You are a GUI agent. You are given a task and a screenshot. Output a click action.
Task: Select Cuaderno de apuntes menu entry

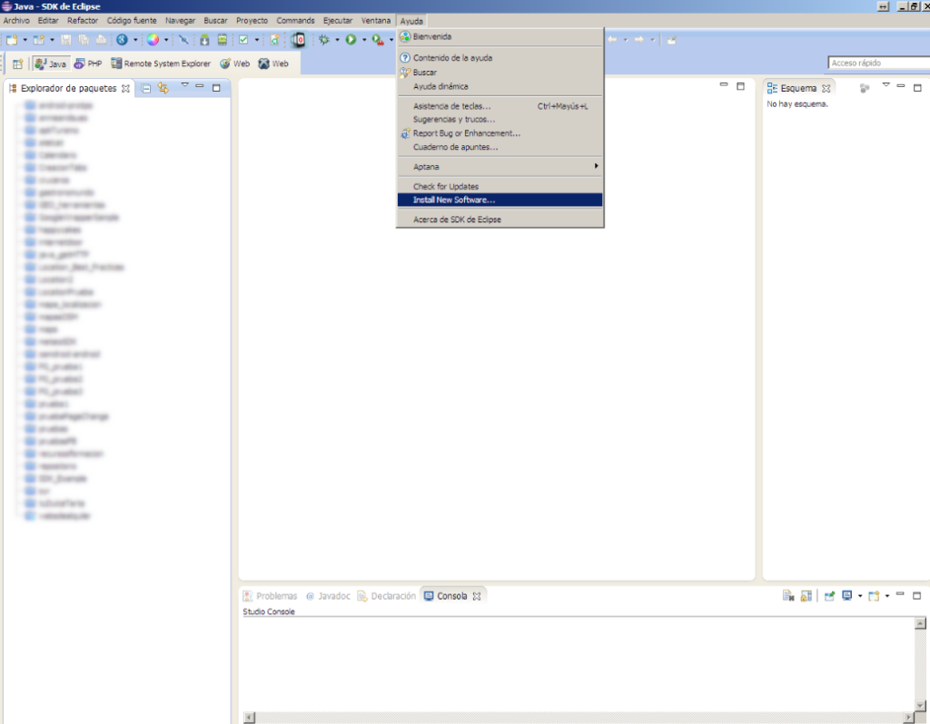500,148
